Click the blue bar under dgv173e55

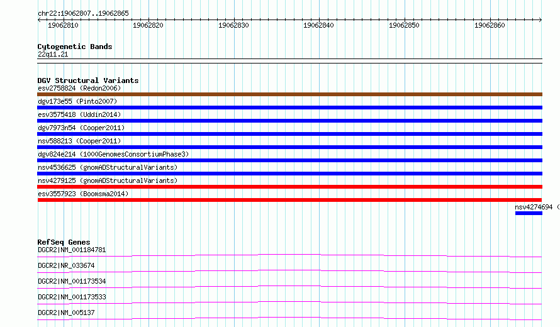[x=289, y=108]
